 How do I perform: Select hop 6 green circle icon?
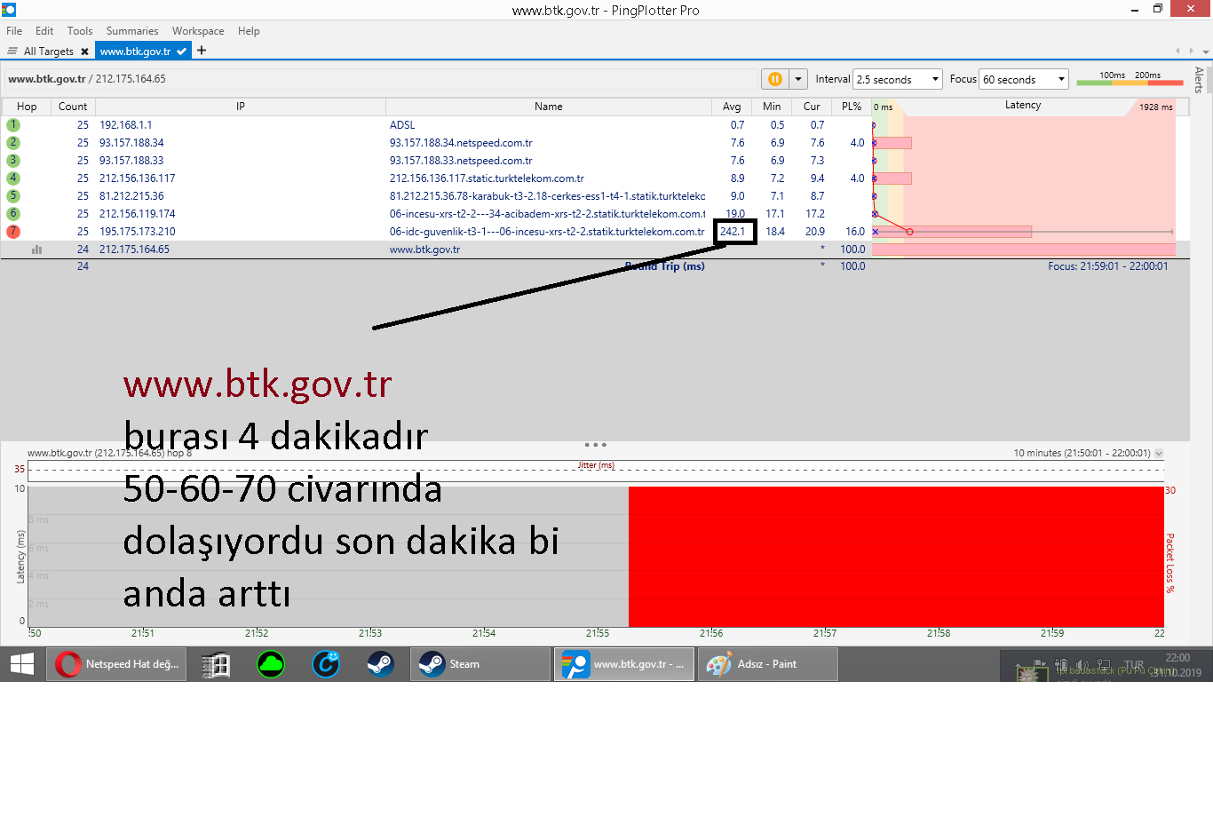pyautogui.click(x=13, y=214)
